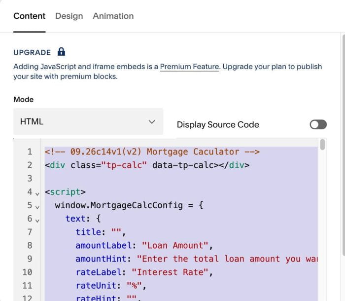The height and width of the screenshot is (301, 345).
Task: Open the HTML mode dropdown
Action: point(88,121)
